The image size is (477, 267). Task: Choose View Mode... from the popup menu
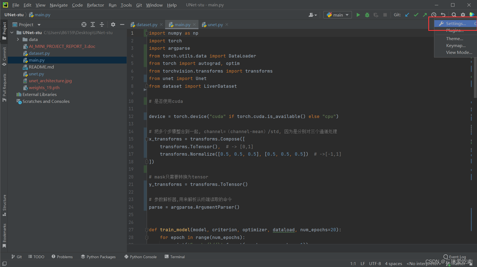pyautogui.click(x=456, y=52)
